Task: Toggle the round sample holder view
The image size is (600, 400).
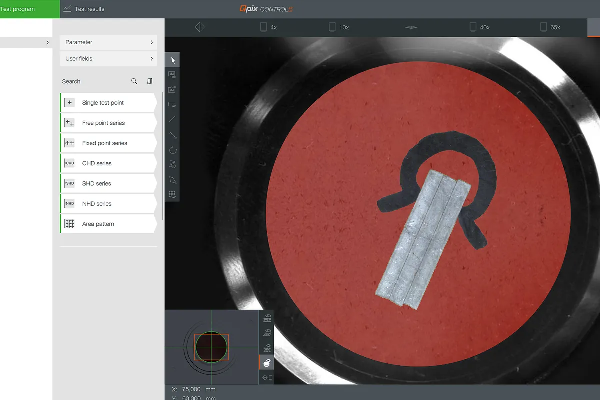Action: coord(266,362)
